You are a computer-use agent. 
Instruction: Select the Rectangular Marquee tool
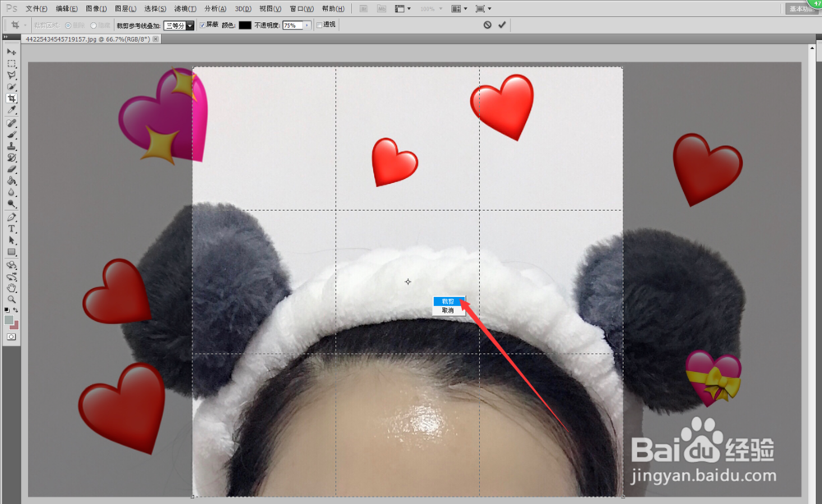coord(12,63)
